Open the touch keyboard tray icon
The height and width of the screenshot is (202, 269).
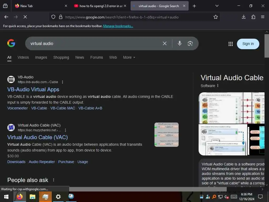click(x=234, y=197)
